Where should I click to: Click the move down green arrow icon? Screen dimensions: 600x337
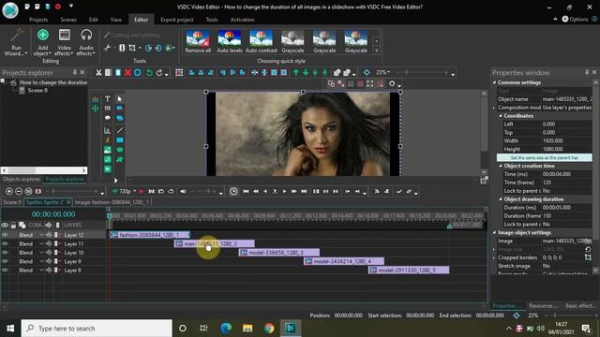(x=306, y=73)
